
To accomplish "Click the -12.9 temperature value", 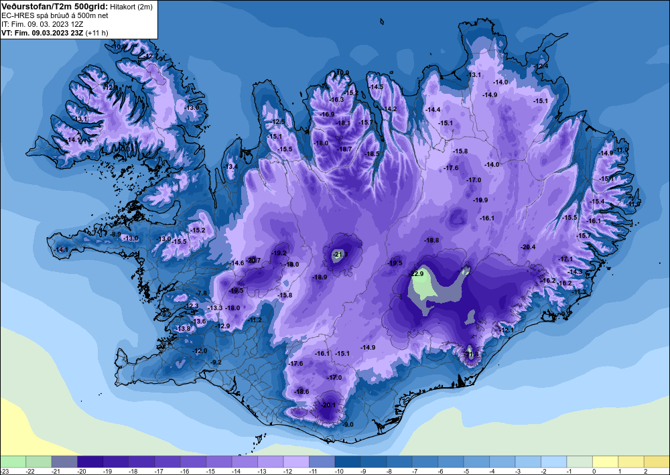I will pyautogui.click(x=222, y=326).
